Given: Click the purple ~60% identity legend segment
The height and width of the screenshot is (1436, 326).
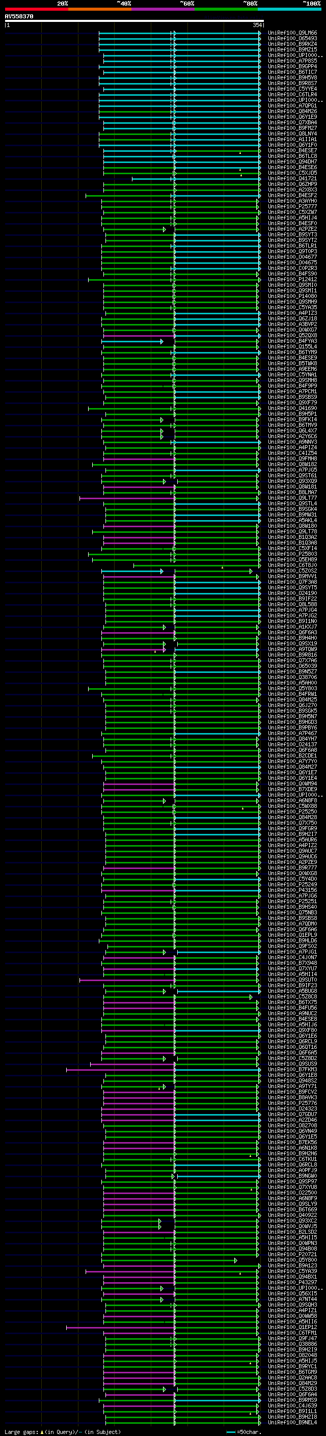Looking at the screenshot, I should pyautogui.click(x=162, y=9).
